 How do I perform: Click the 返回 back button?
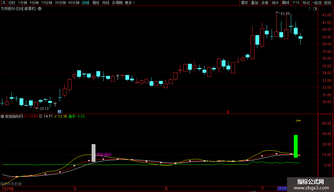pyautogui.click(x=327, y=3)
